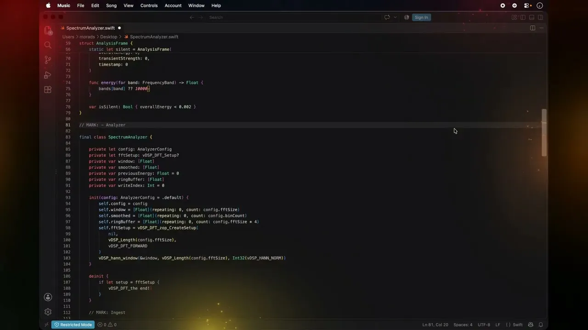Screen dimensions: 588x330
Task: Open the Controls menu in menu bar
Action: pos(149,5)
